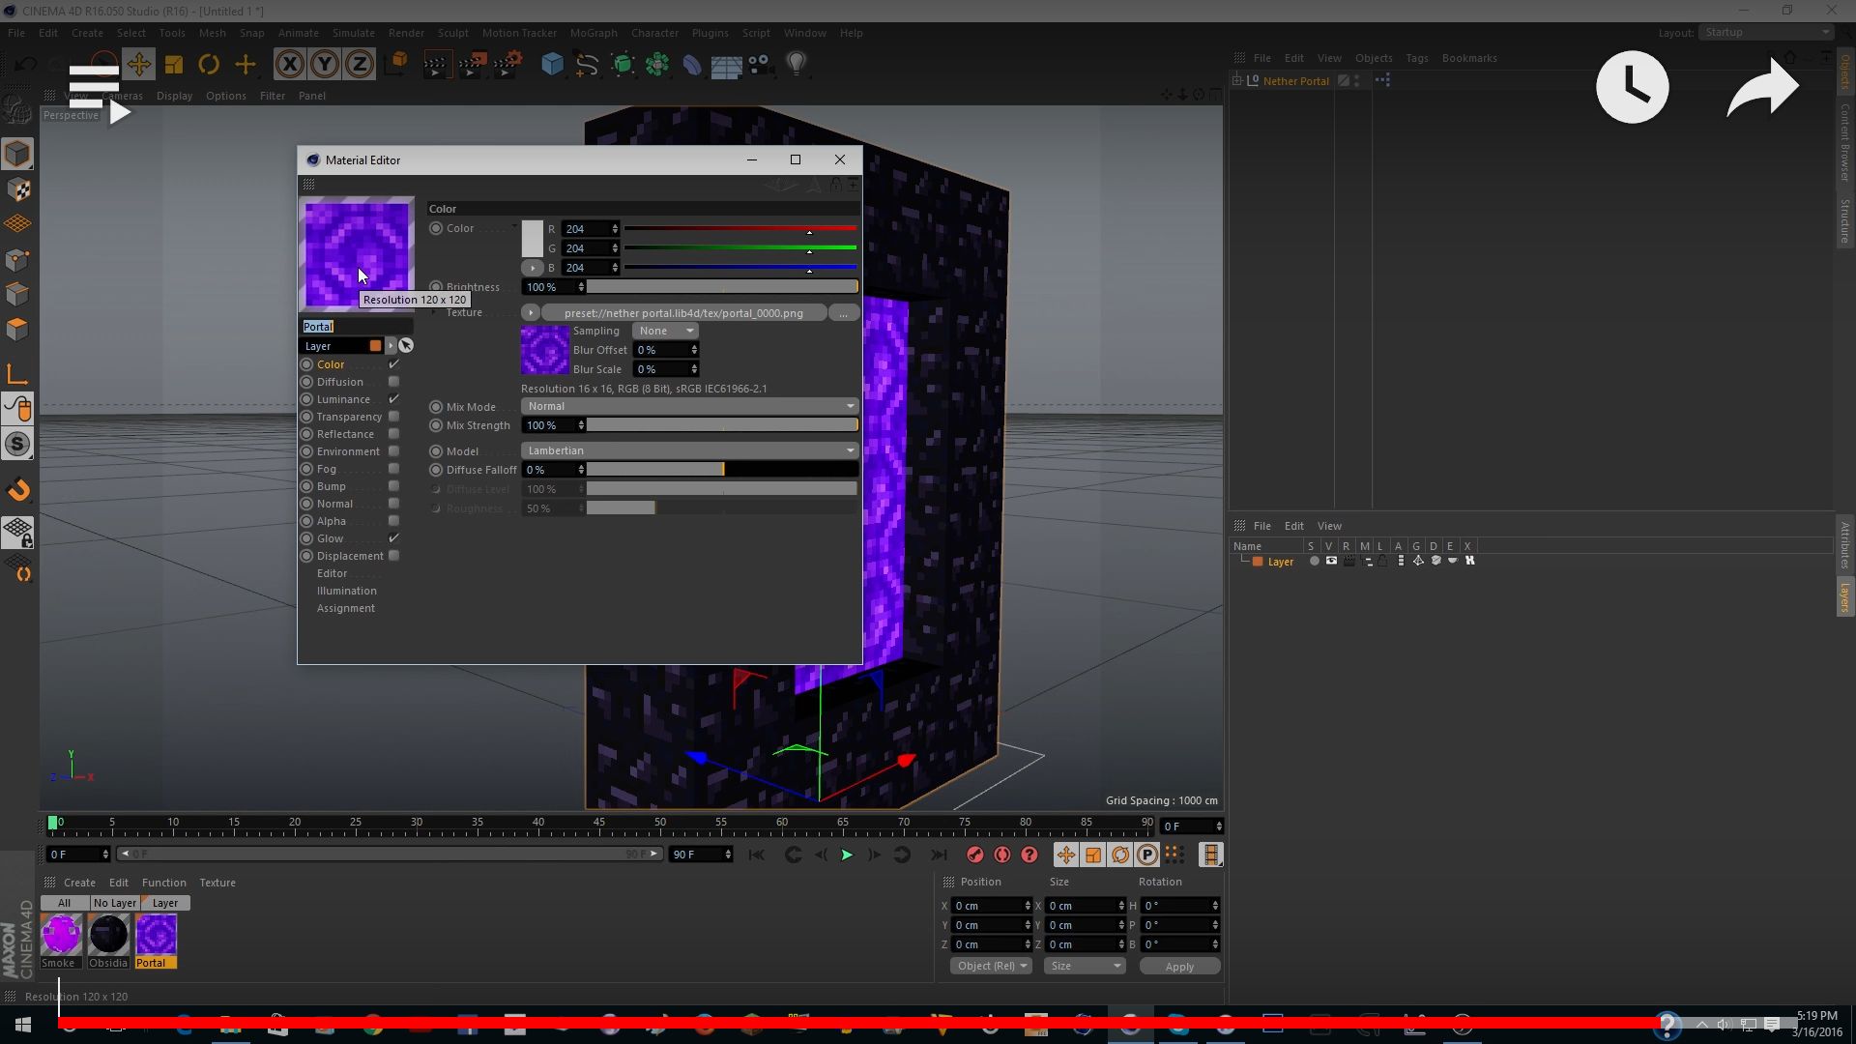Image resolution: width=1856 pixels, height=1044 pixels.
Task: Go to end of animation
Action: pos(939,855)
